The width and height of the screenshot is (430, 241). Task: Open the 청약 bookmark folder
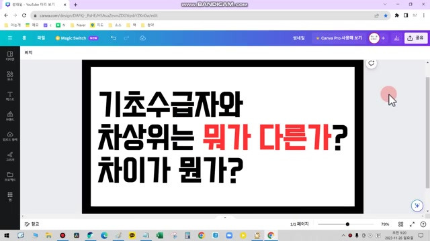pos(148,25)
